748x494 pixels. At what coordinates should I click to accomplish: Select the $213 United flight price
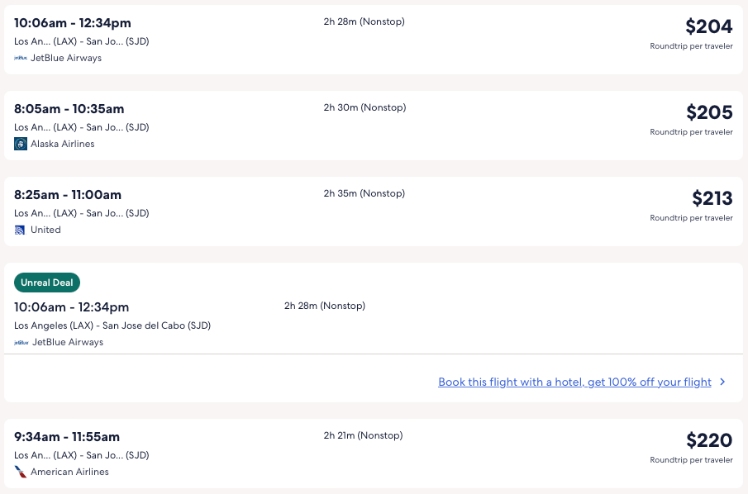tap(712, 198)
